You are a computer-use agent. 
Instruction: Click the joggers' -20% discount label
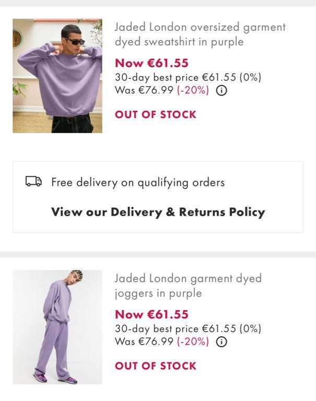pos(193,341)
